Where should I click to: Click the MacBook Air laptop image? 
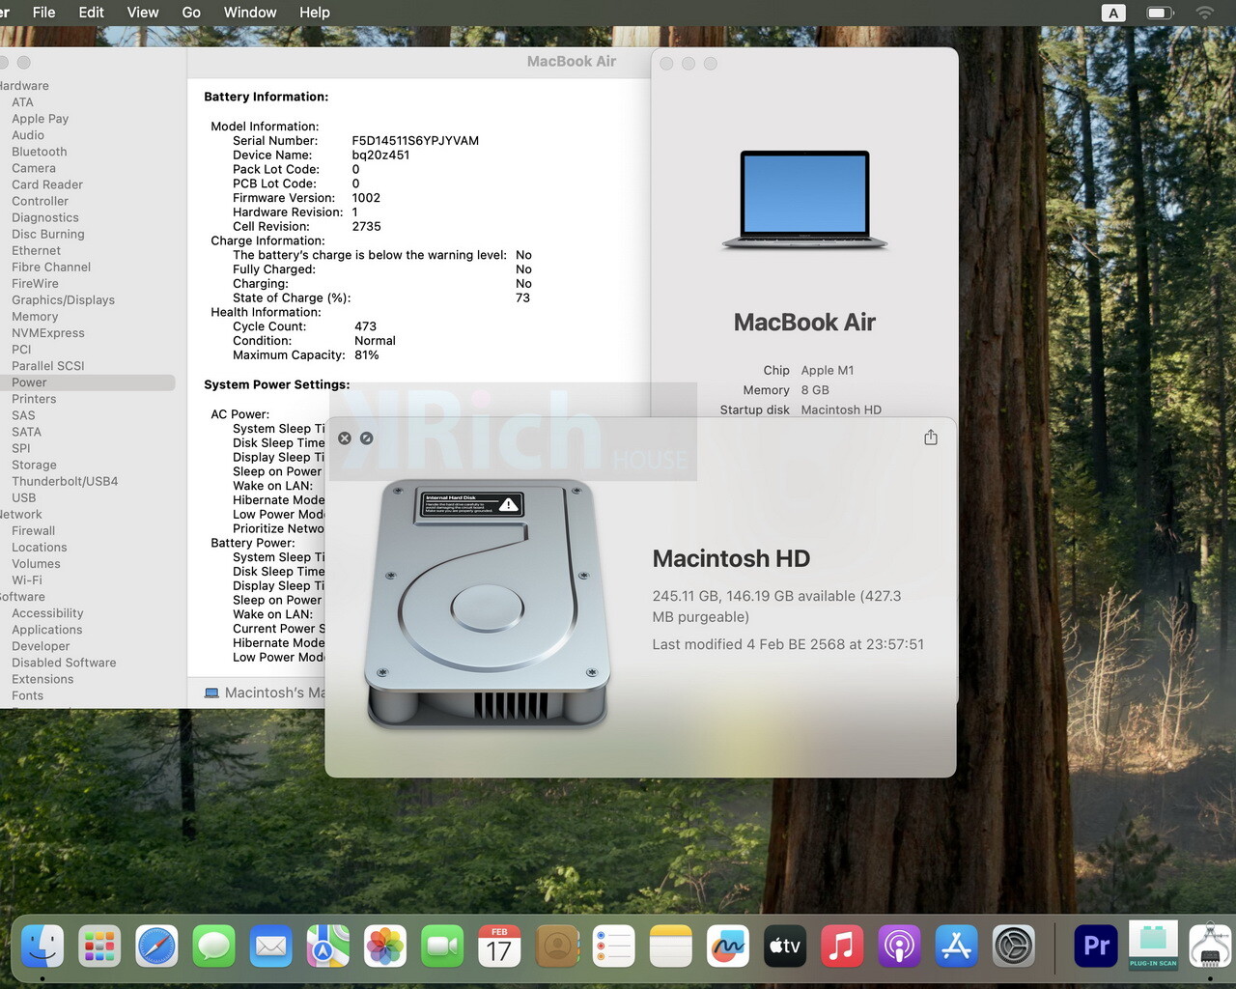click(804, 200)
